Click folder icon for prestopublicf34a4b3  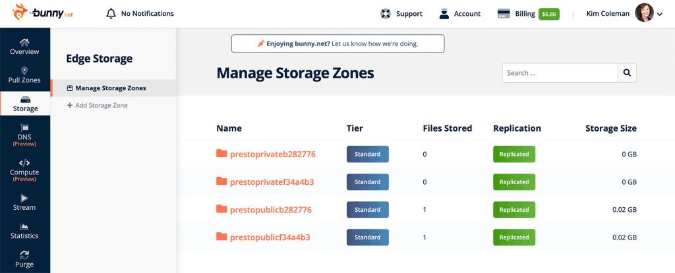point(221,236)
